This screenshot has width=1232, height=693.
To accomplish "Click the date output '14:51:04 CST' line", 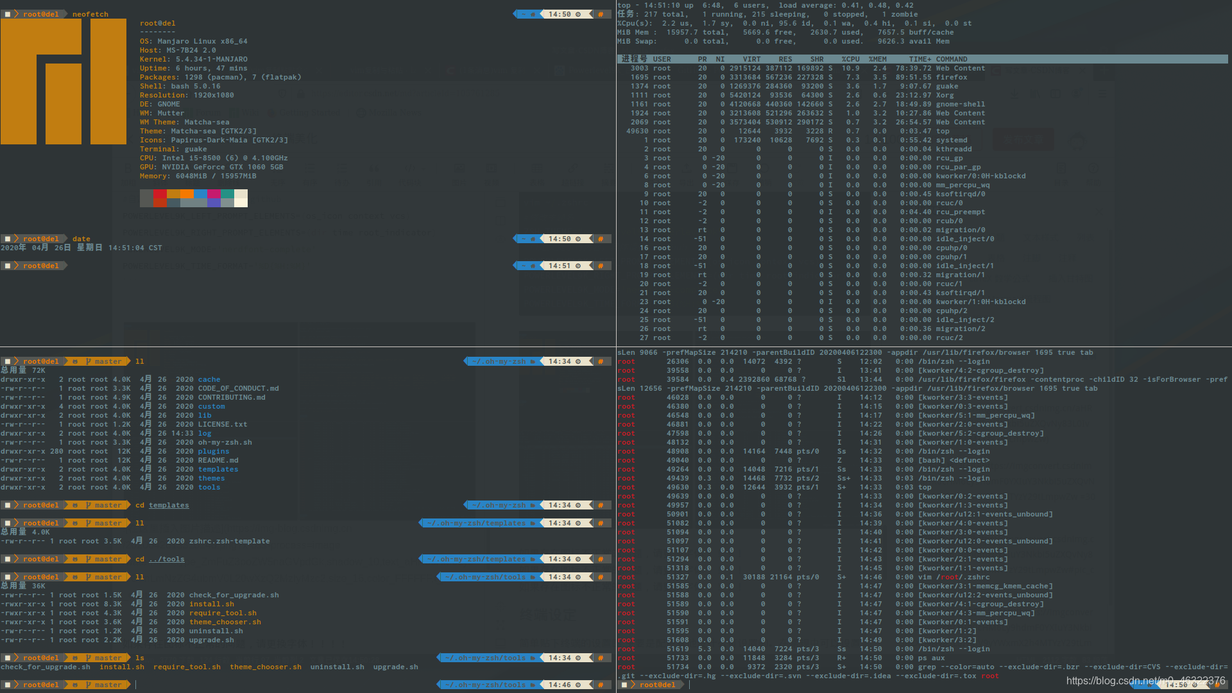I will click(81, 248).
